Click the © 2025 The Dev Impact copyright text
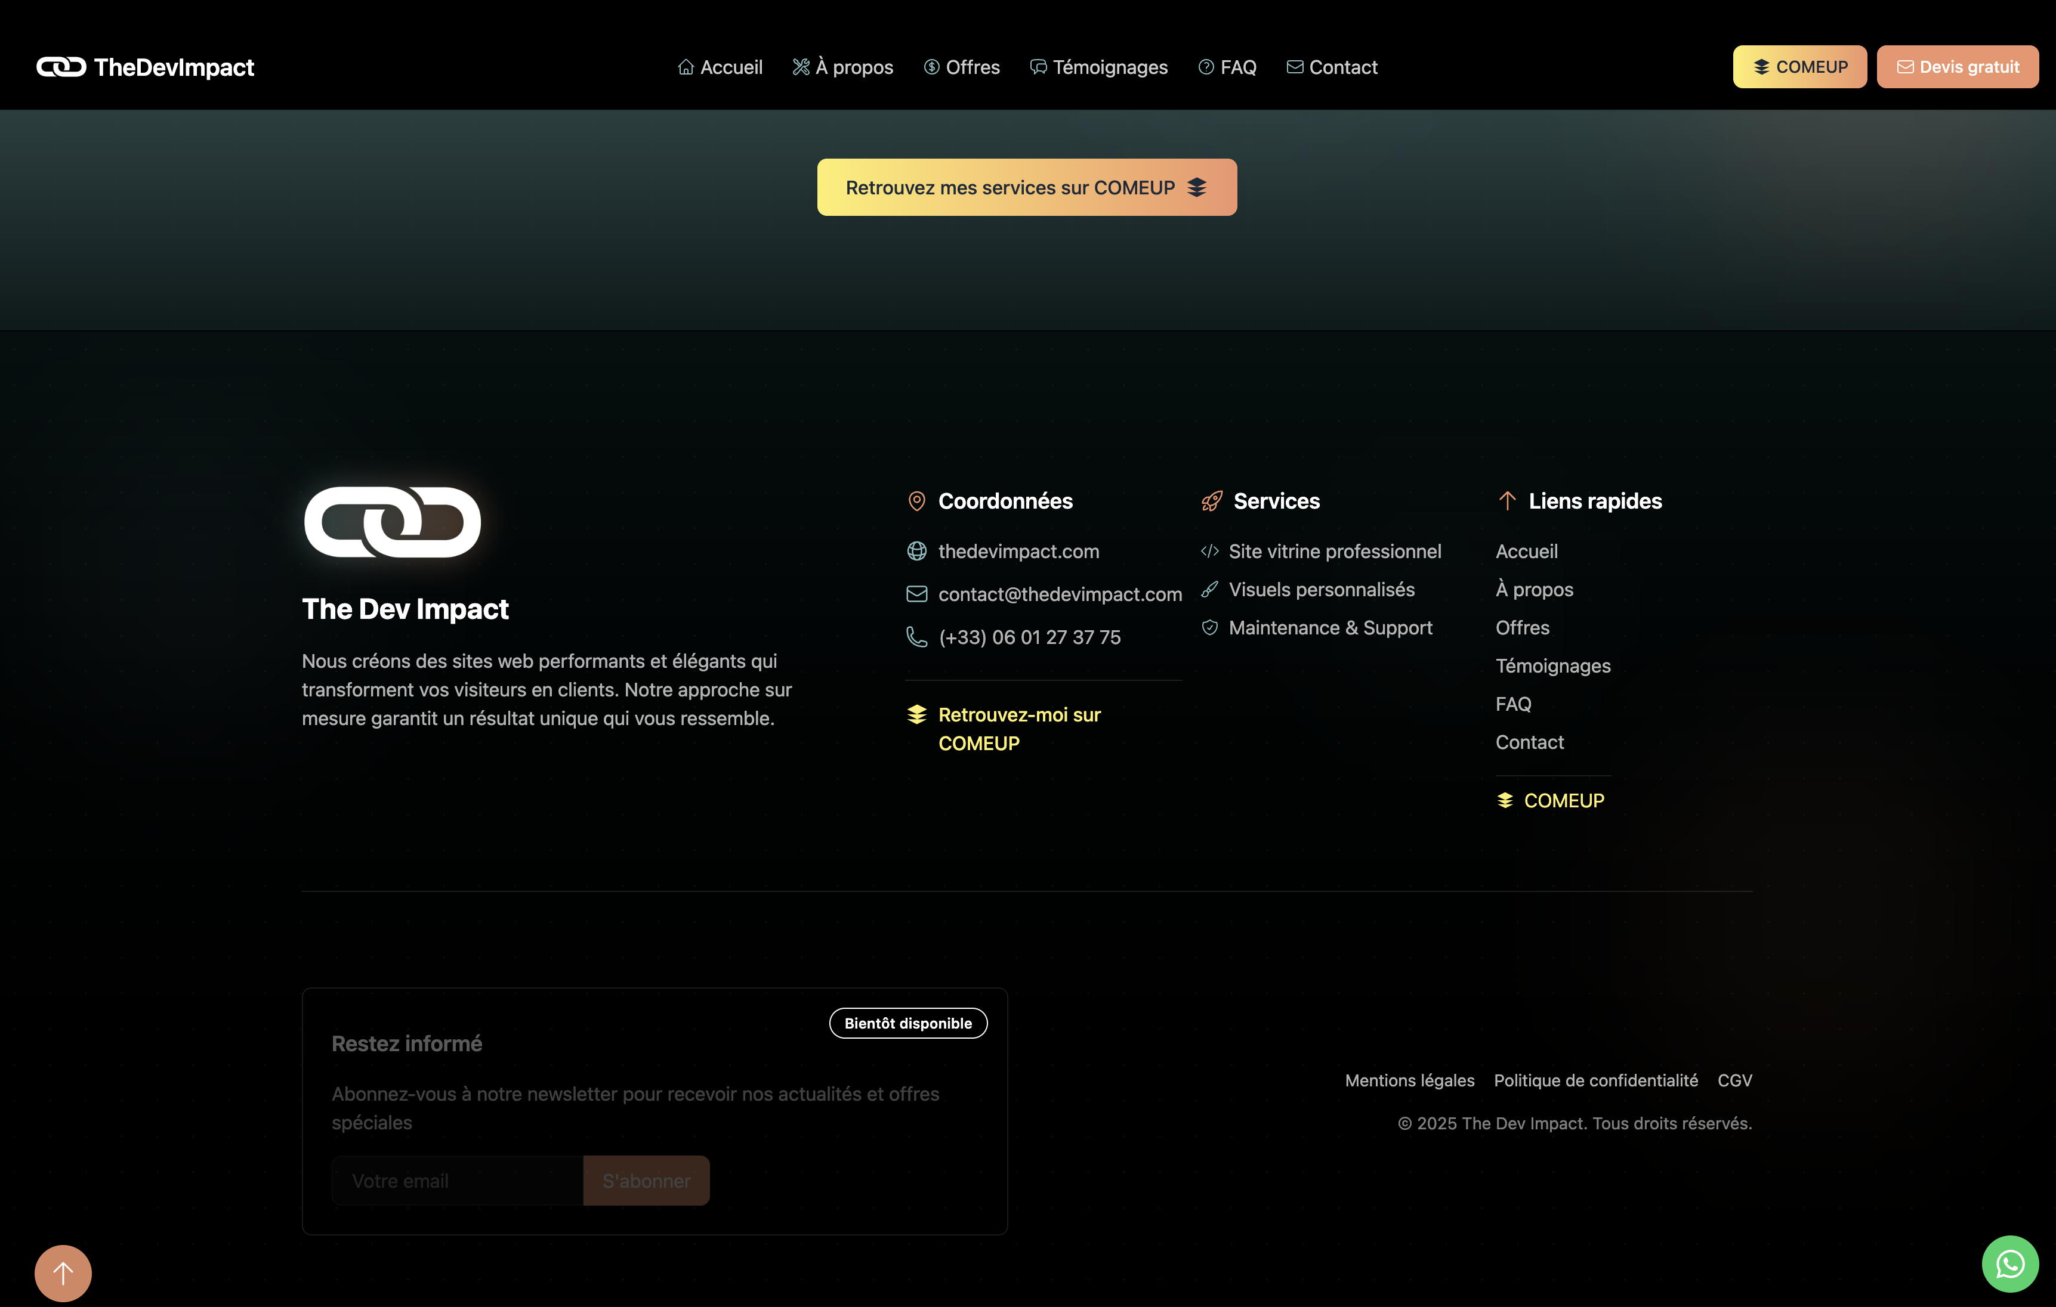The width and height of the screenshot is (2056, 1307). pyautogui.click(x=1575, y=1123)
